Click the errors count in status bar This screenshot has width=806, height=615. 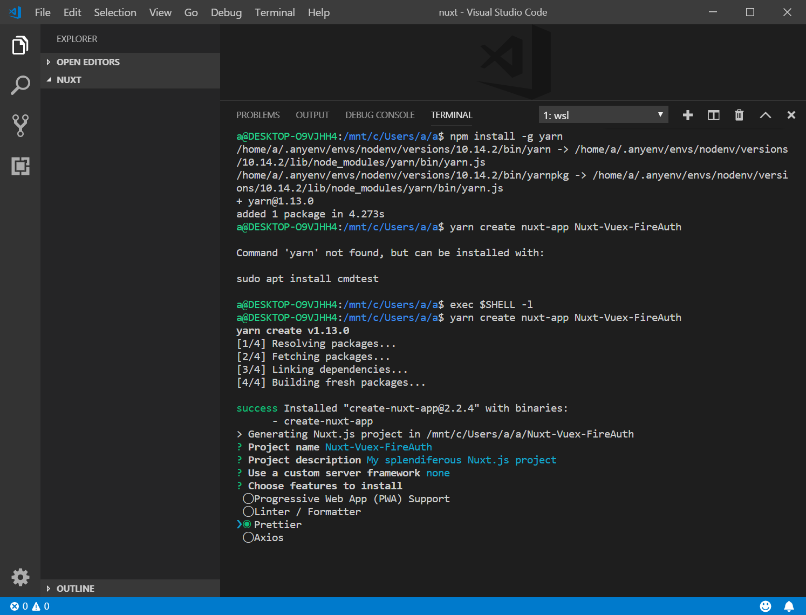[x=19, y=606]
